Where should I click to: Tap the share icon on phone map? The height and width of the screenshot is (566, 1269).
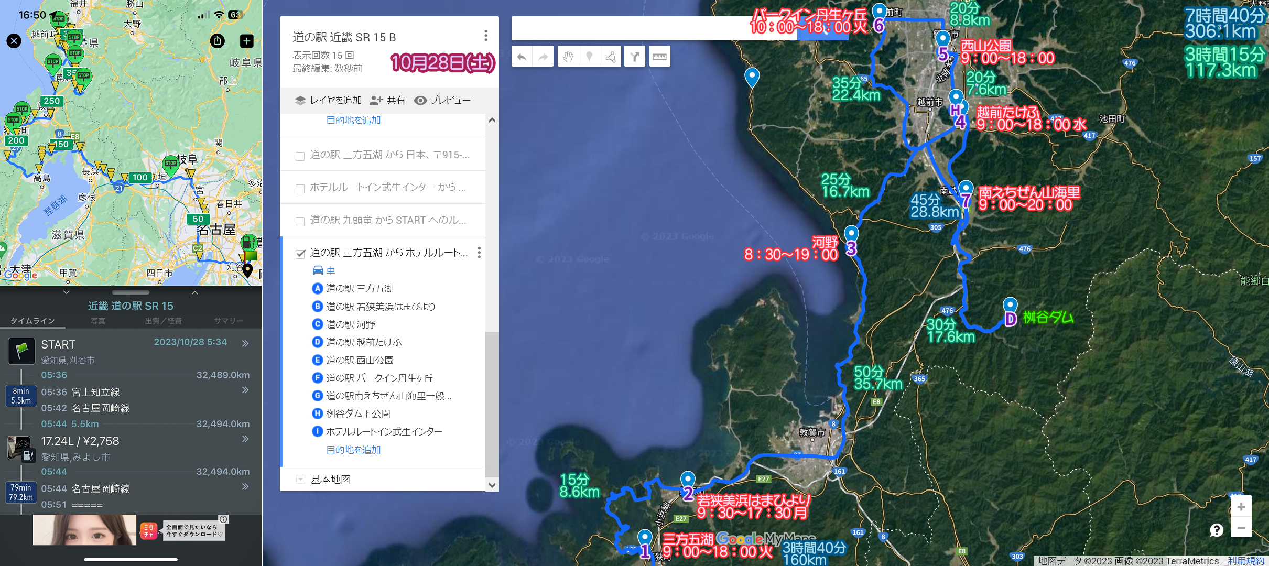(x=218, y=41)
